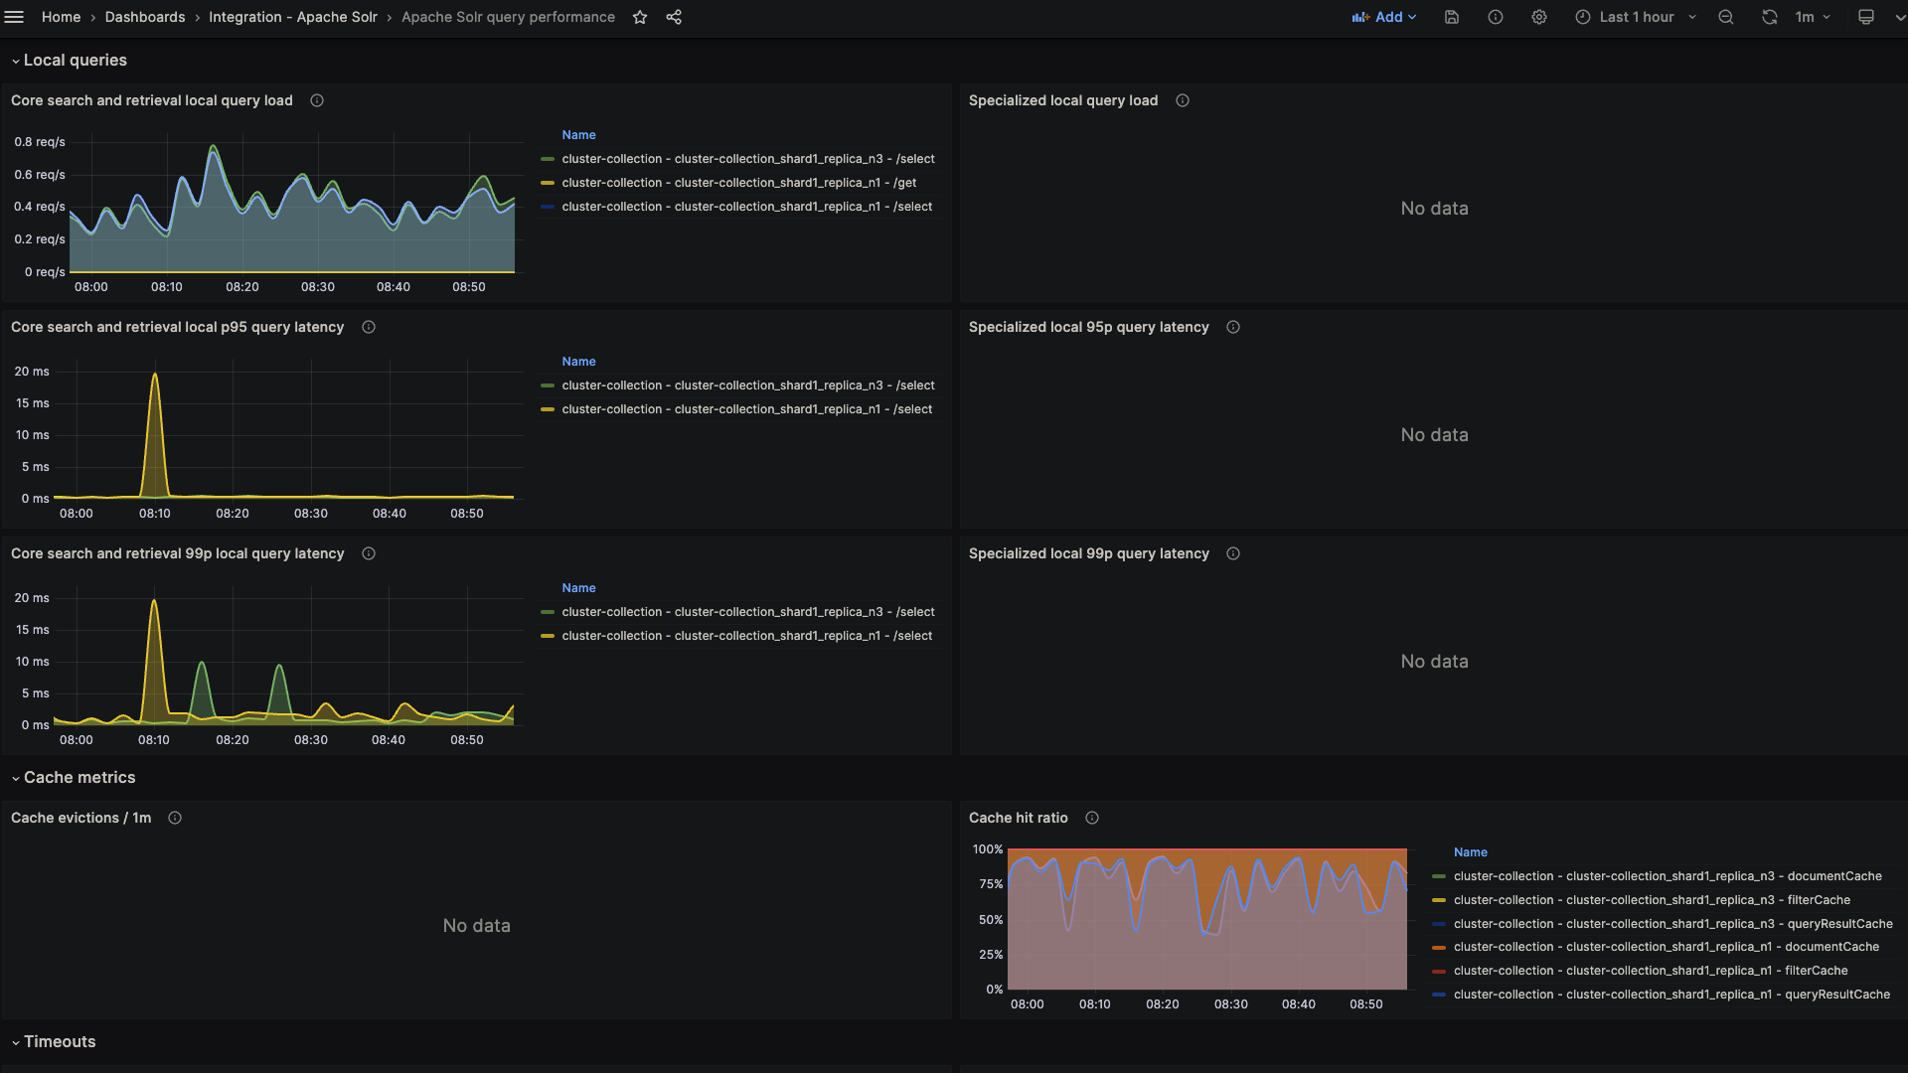
Task: Go to Dashboards in breadcrumb
Action: point(145,17)
